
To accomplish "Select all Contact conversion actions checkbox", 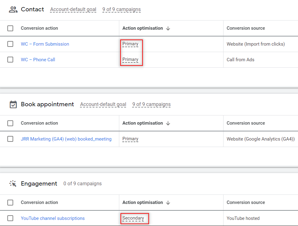I will click(10, 28).
